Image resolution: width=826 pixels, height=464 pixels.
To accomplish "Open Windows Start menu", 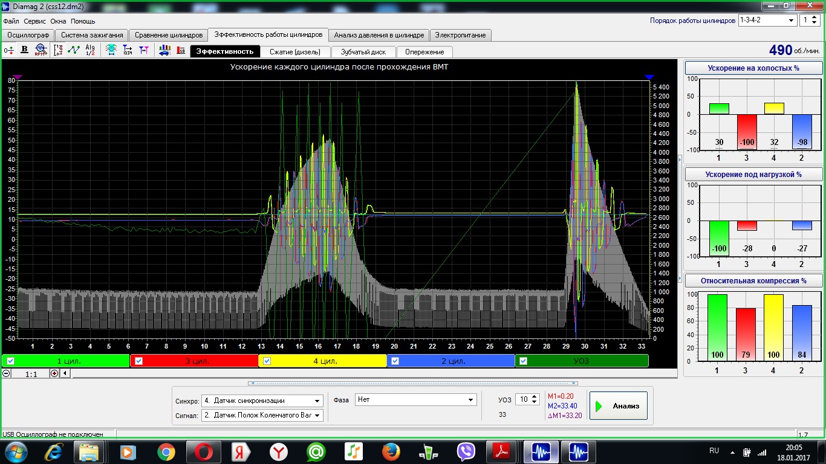I will pos(15,451).
